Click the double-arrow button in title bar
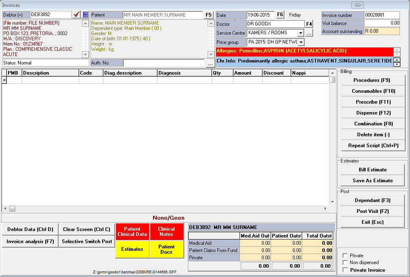The width and height of the screenshot is (410, 277). (x=358, y=5)
